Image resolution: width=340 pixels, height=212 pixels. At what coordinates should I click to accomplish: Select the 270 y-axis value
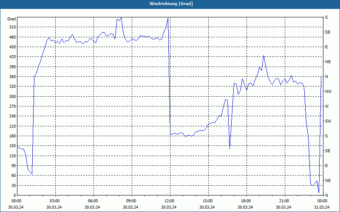coord(13,106)
